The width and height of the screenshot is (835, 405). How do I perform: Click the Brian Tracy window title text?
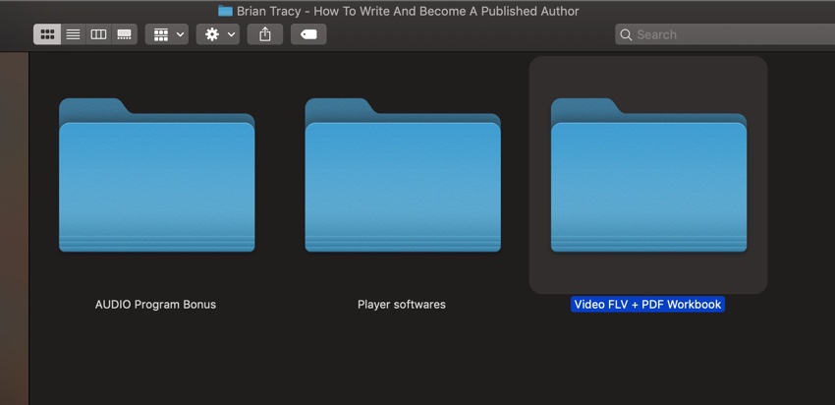[408, 11]
